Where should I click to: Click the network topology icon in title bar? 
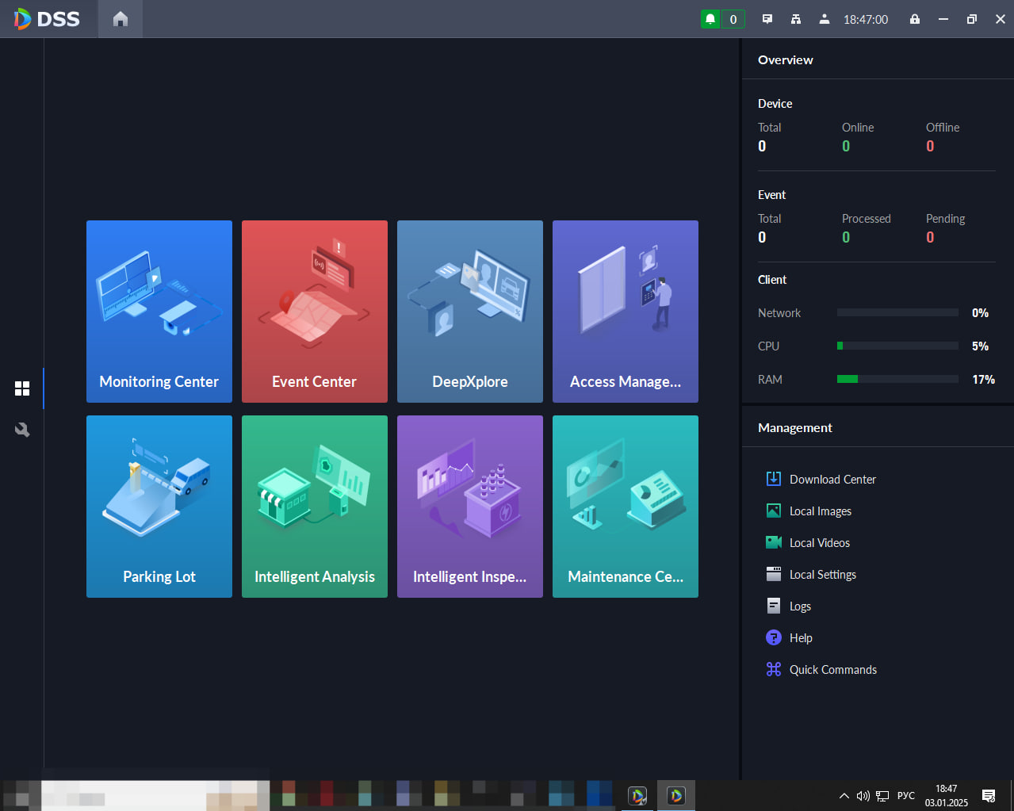coord(796,19)
